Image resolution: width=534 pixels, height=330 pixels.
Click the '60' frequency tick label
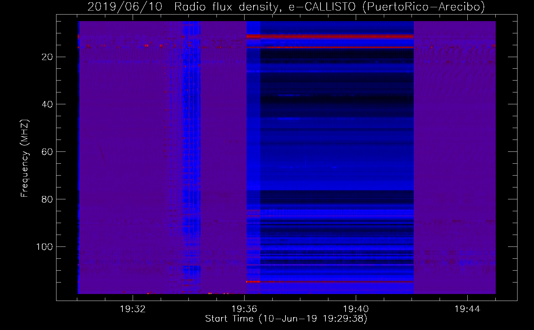(47, 152)
